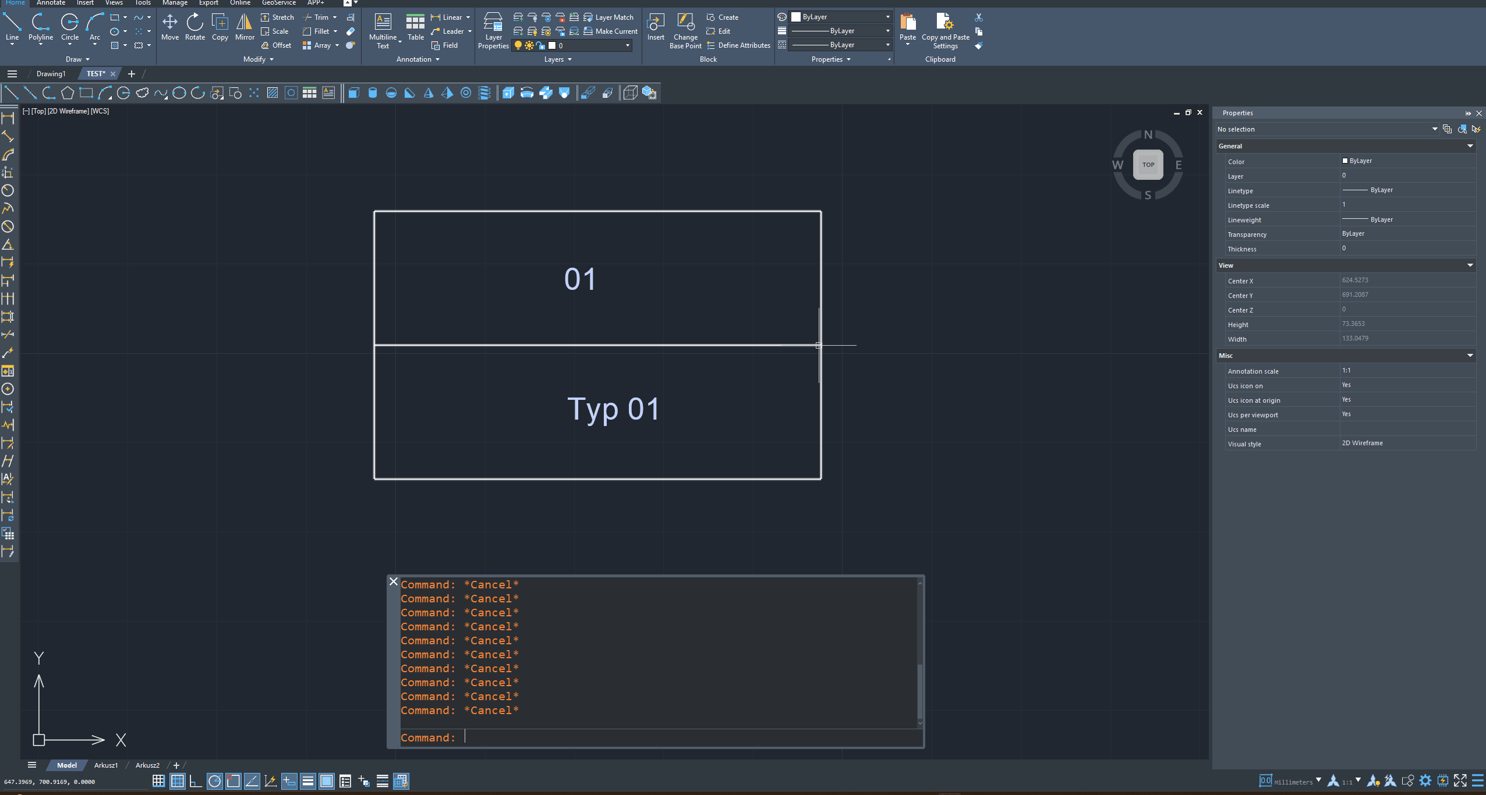Toggle Object Snap in status bar
This screenshot has height=795, width=1486.
[233, 781]
